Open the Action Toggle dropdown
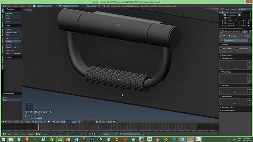Screen dimensions: 253x142 11,100
